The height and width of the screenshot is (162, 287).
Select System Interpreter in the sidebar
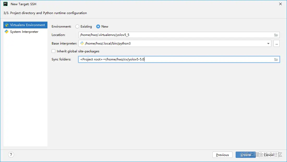point(25,32)
